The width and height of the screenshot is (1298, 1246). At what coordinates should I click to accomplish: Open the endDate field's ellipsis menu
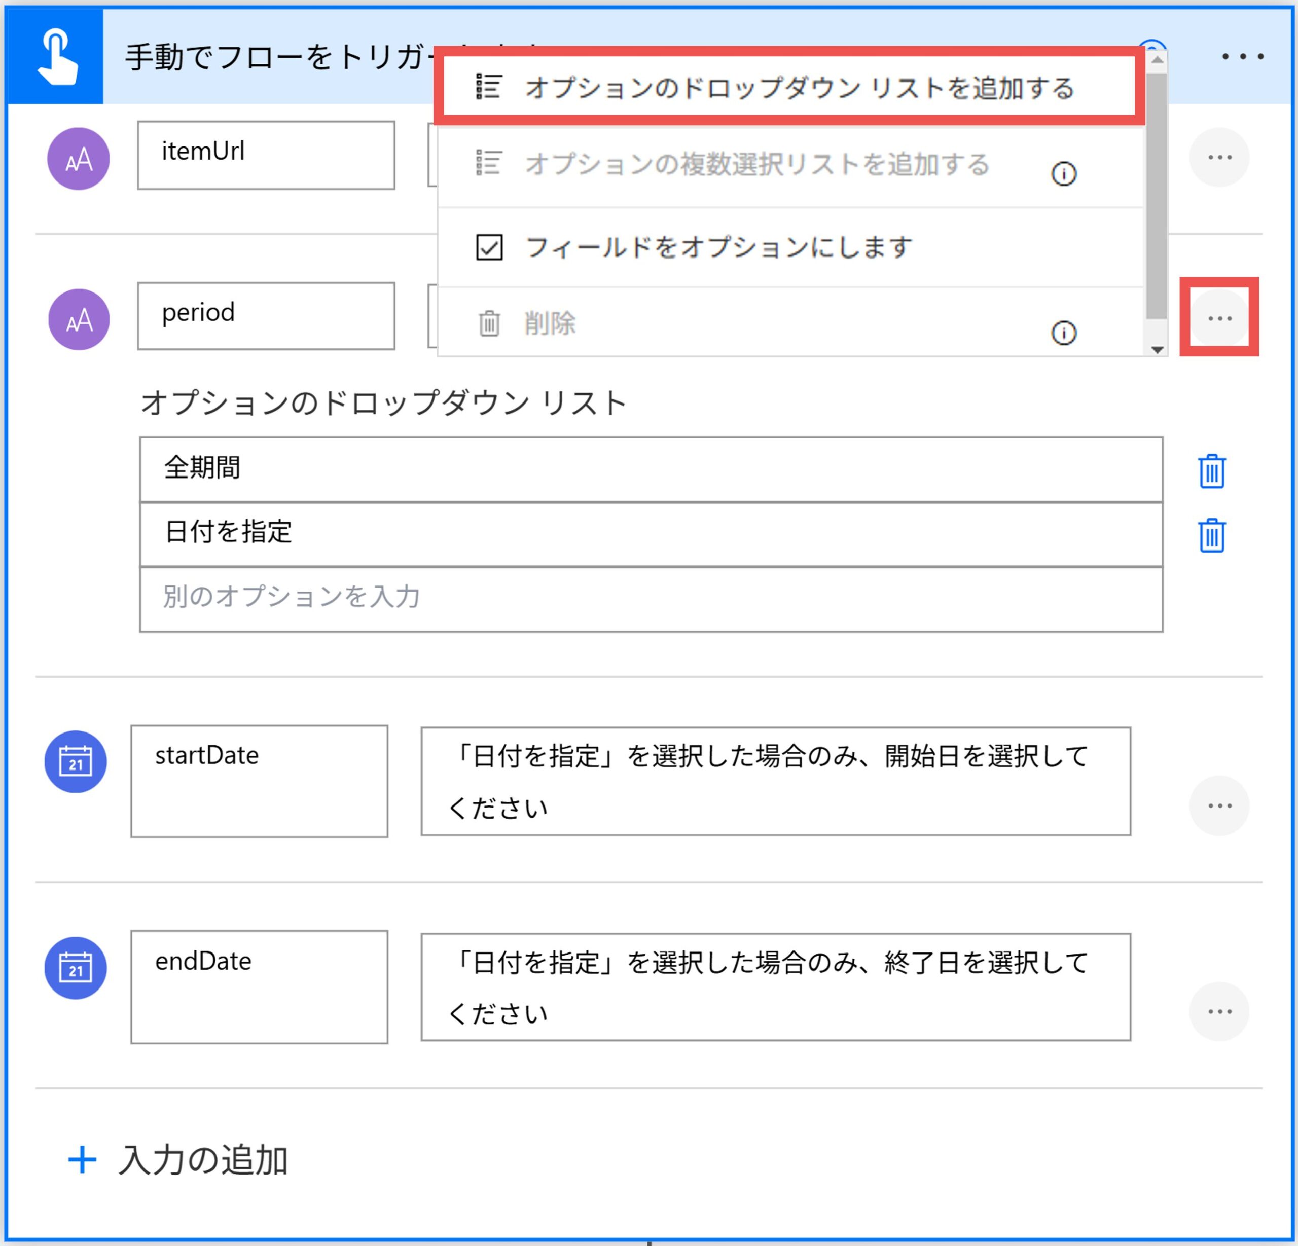point(1219,1012)
